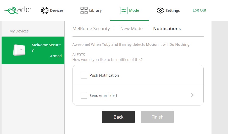Enable the Push Notification checkbox
The width and height of the screenshot is (228, 134).
point(84,75)
